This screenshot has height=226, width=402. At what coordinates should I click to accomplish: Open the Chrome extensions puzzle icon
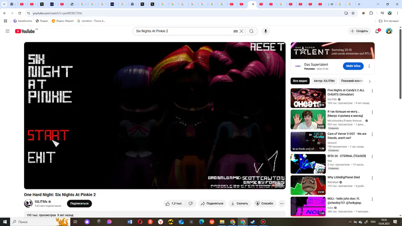pos(371,13)
